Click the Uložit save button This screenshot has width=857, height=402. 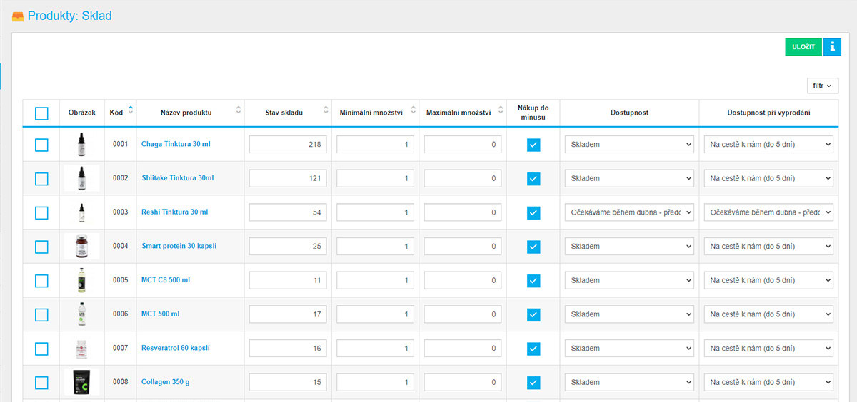(803, 46)
